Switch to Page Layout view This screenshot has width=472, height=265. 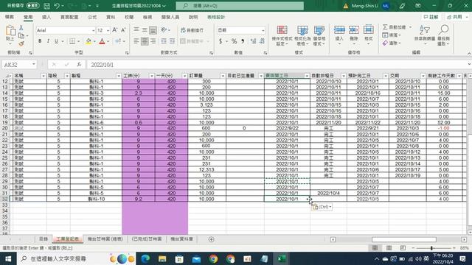point(389,248)
